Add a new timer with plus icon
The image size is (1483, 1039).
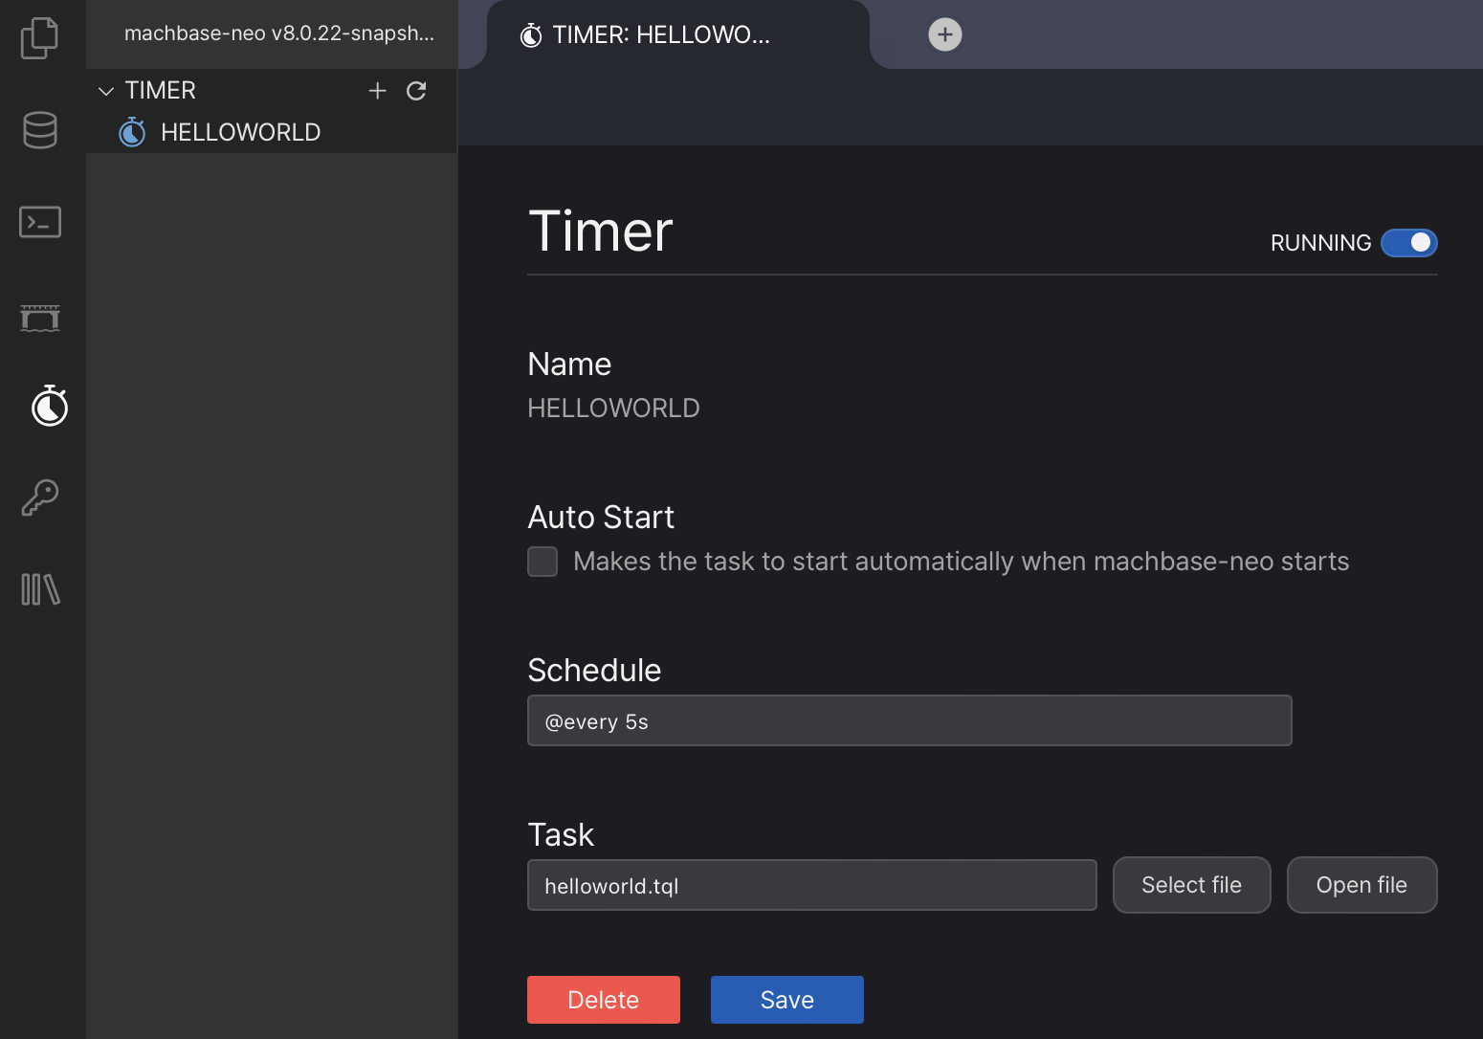[377, 91]
